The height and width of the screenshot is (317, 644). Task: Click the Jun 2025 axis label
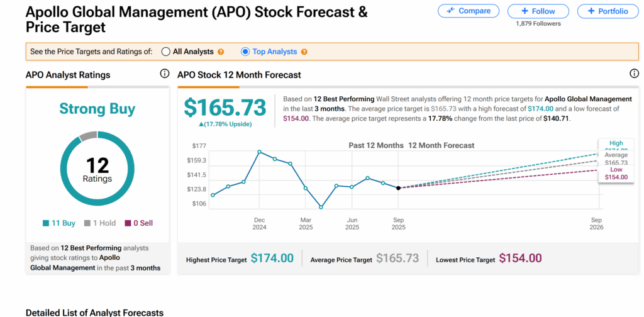click(352, 224)
